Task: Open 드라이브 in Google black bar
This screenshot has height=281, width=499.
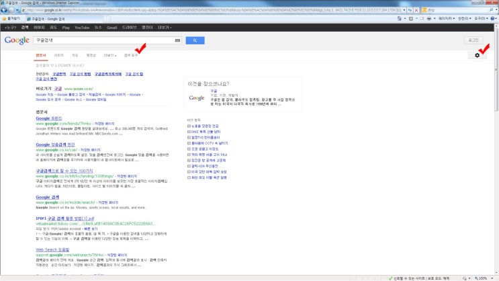Action: [x=129, y=28]
